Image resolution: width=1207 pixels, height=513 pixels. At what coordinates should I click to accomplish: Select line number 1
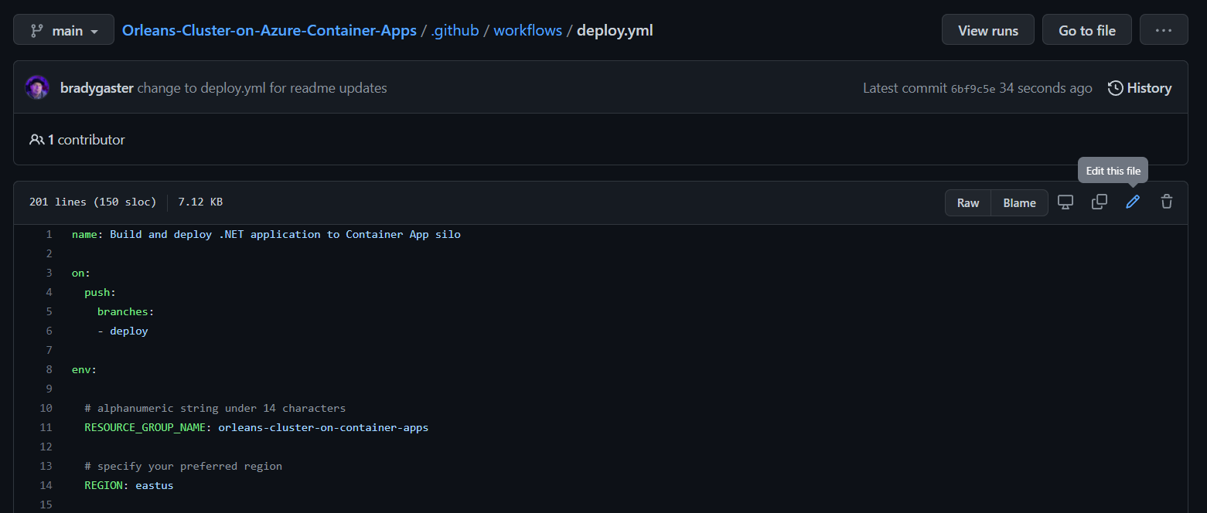(49, 234)
